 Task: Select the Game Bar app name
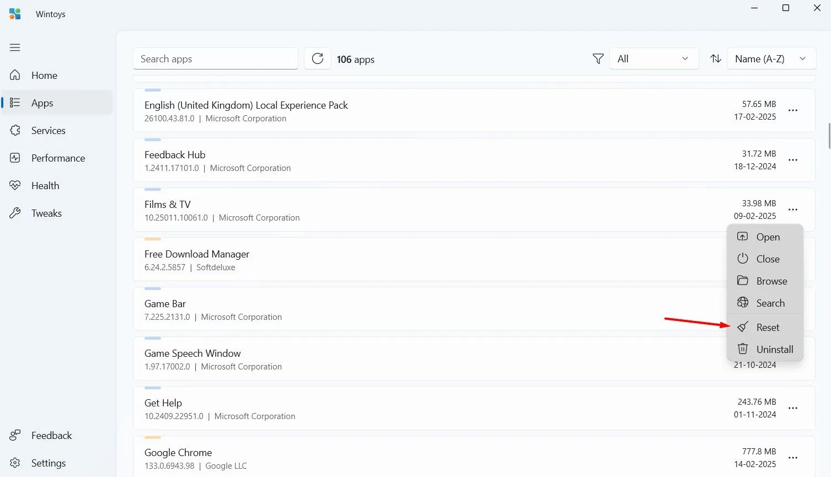(x=165, y=304)
